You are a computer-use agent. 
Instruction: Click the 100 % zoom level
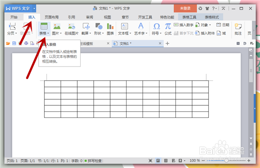195,161
